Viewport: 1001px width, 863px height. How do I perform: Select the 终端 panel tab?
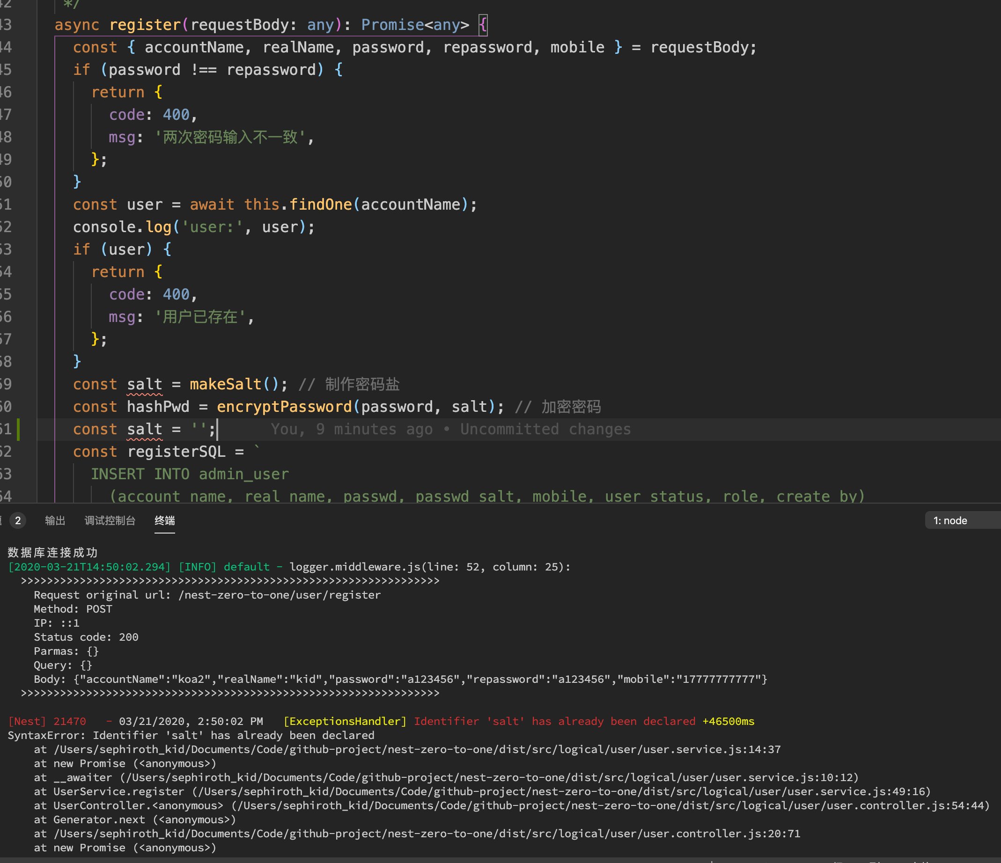pyautogui.click(x=164, y=520)
